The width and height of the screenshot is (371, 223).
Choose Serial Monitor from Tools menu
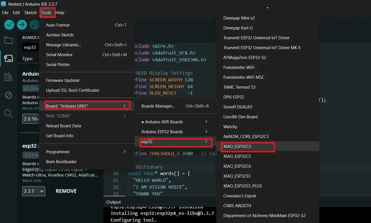pyautogui.click(x=59, y=55)
